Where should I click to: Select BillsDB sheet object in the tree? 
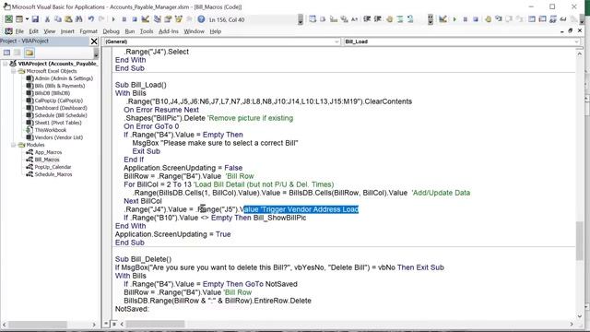pyautogui.click(x=52, y=93)
